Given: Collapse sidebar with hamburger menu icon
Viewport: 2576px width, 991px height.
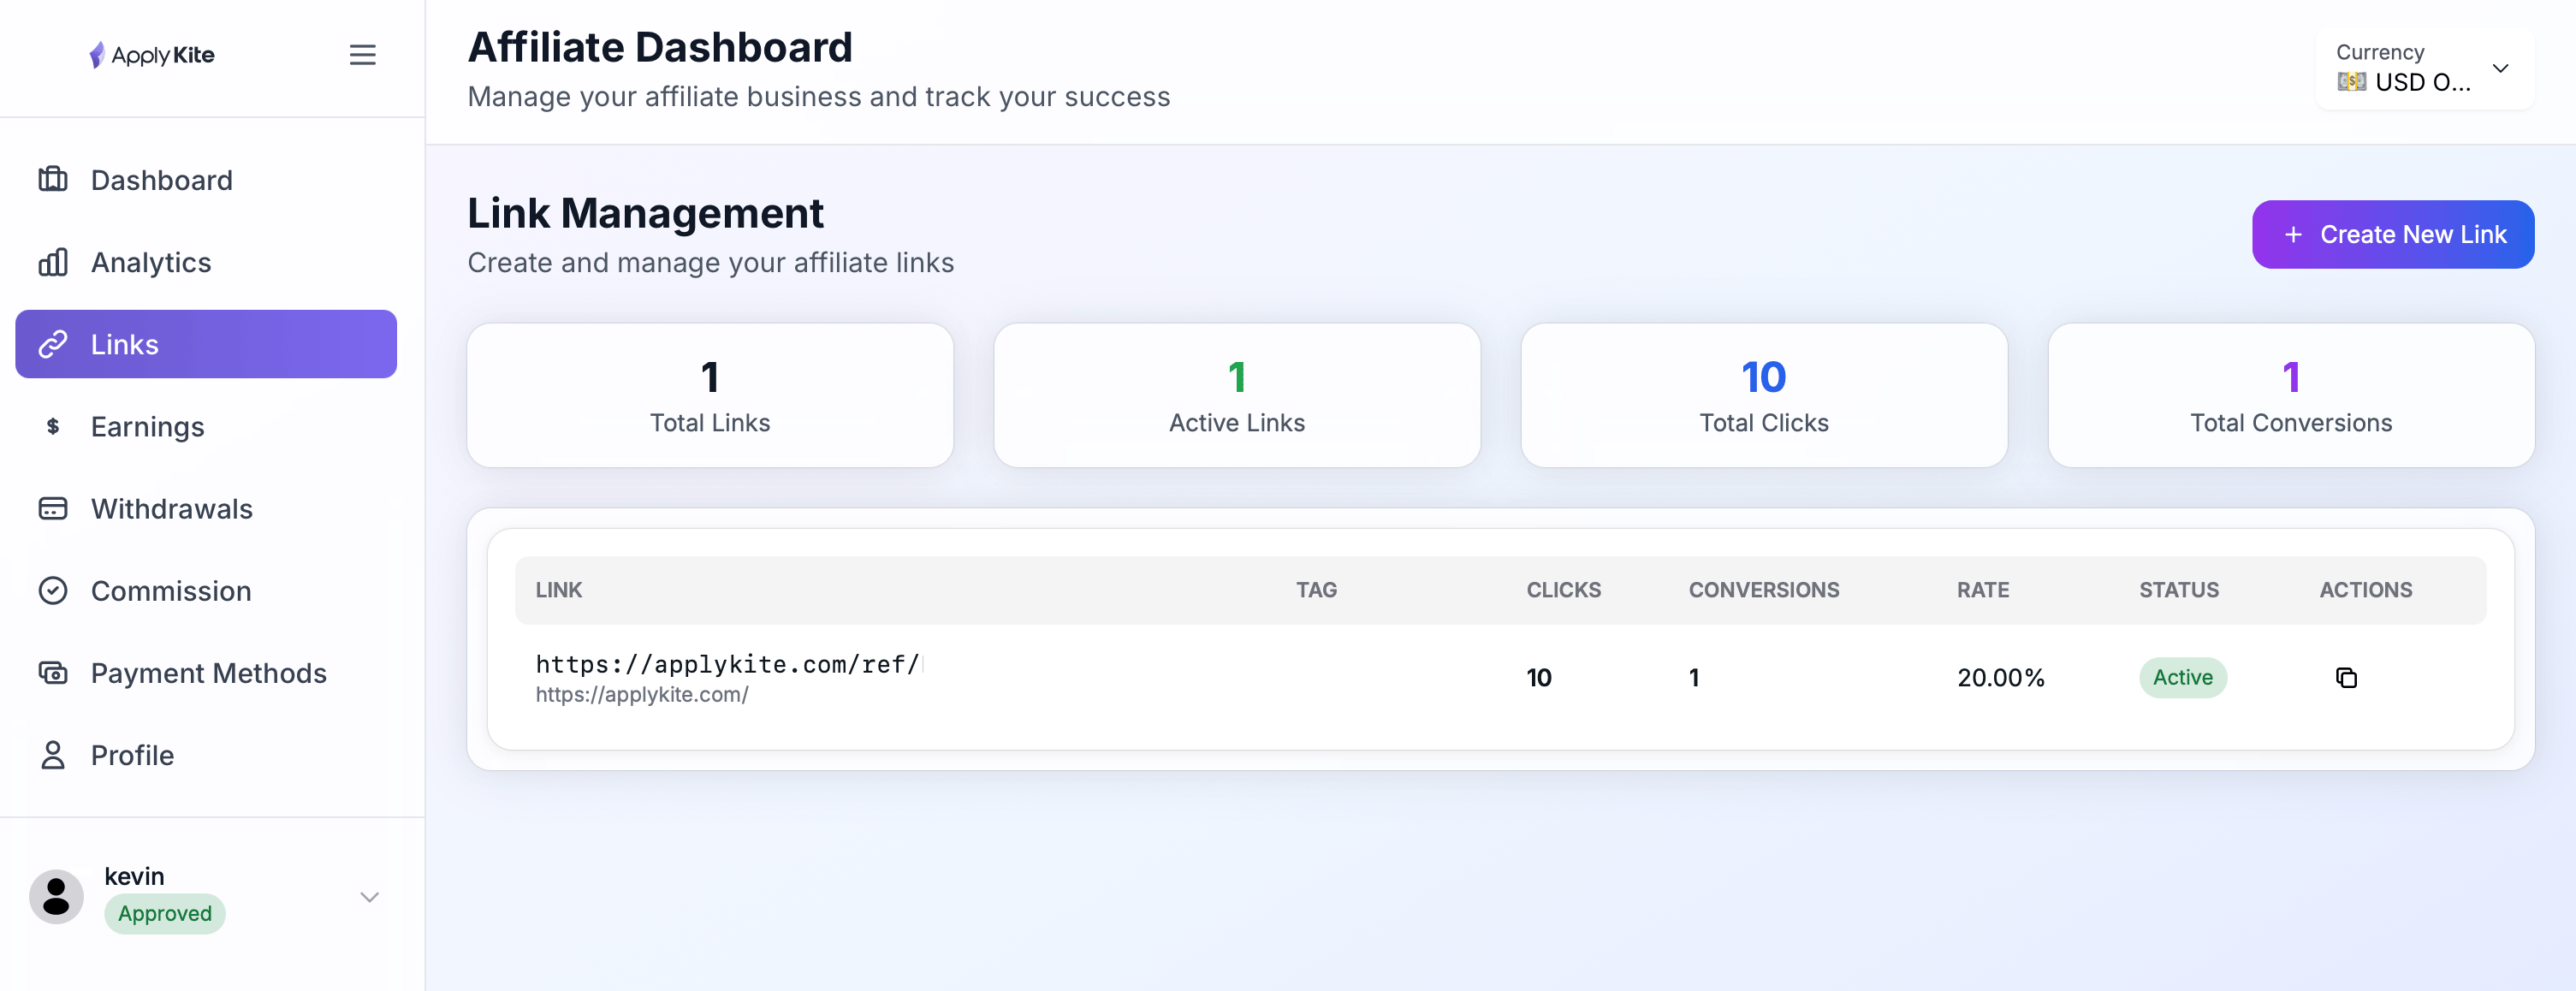Looking at the screenshot, I should [x=362, y=55].
